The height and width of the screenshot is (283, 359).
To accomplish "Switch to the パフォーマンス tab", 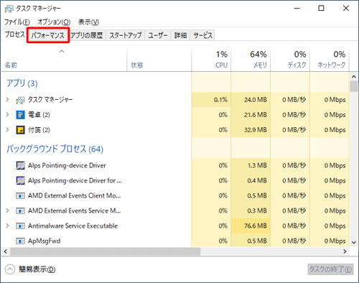I will pos(48,35).
